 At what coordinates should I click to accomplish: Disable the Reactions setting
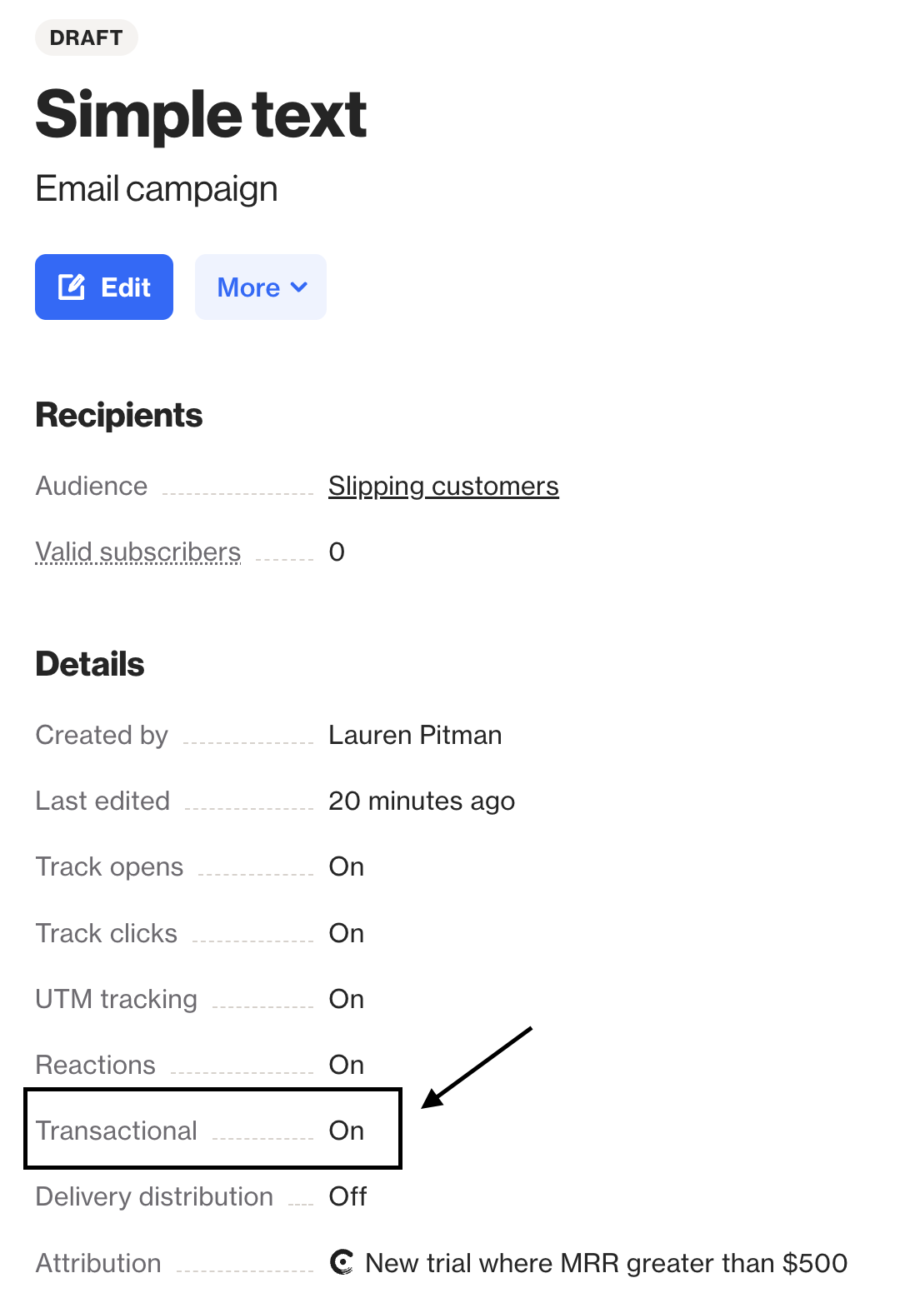346,1064
